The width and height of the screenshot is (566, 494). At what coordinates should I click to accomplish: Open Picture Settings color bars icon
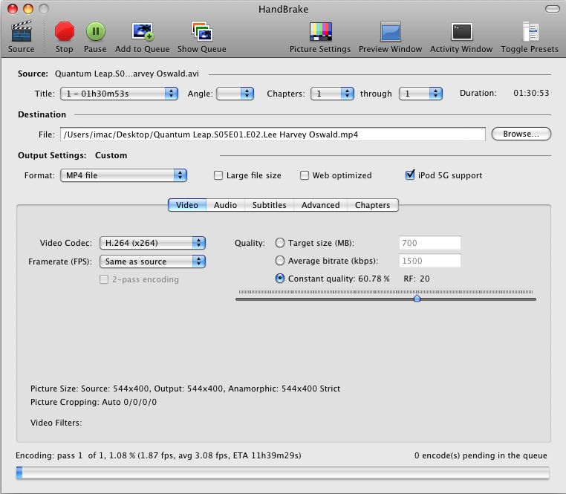[320, 31]
